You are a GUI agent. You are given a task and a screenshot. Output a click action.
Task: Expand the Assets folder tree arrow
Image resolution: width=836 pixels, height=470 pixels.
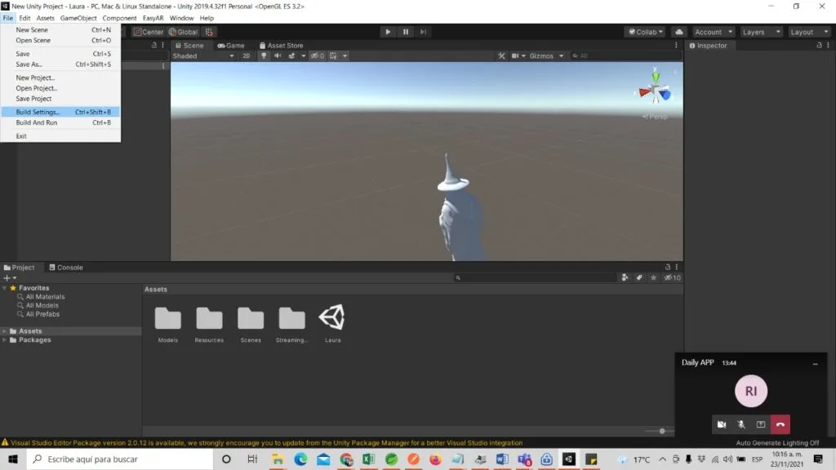click(5, 331)
